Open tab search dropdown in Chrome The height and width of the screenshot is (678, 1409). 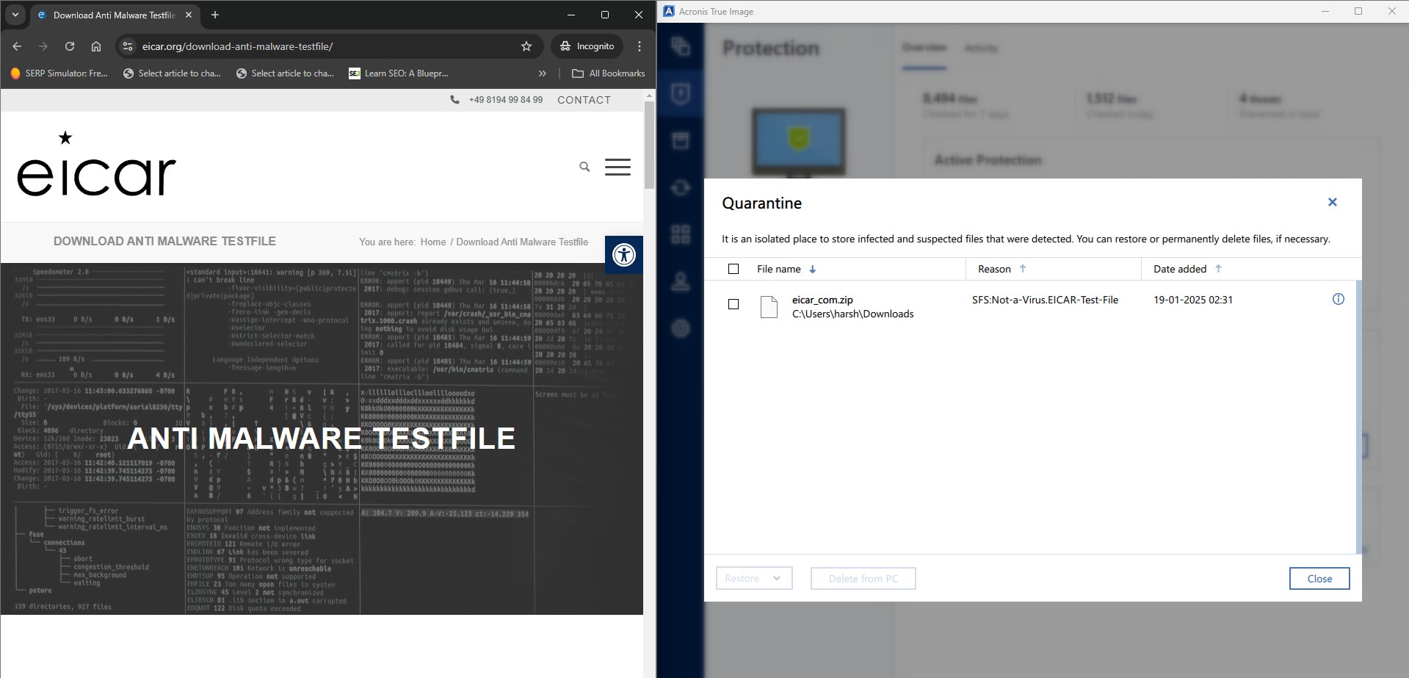tap(15, 15)
